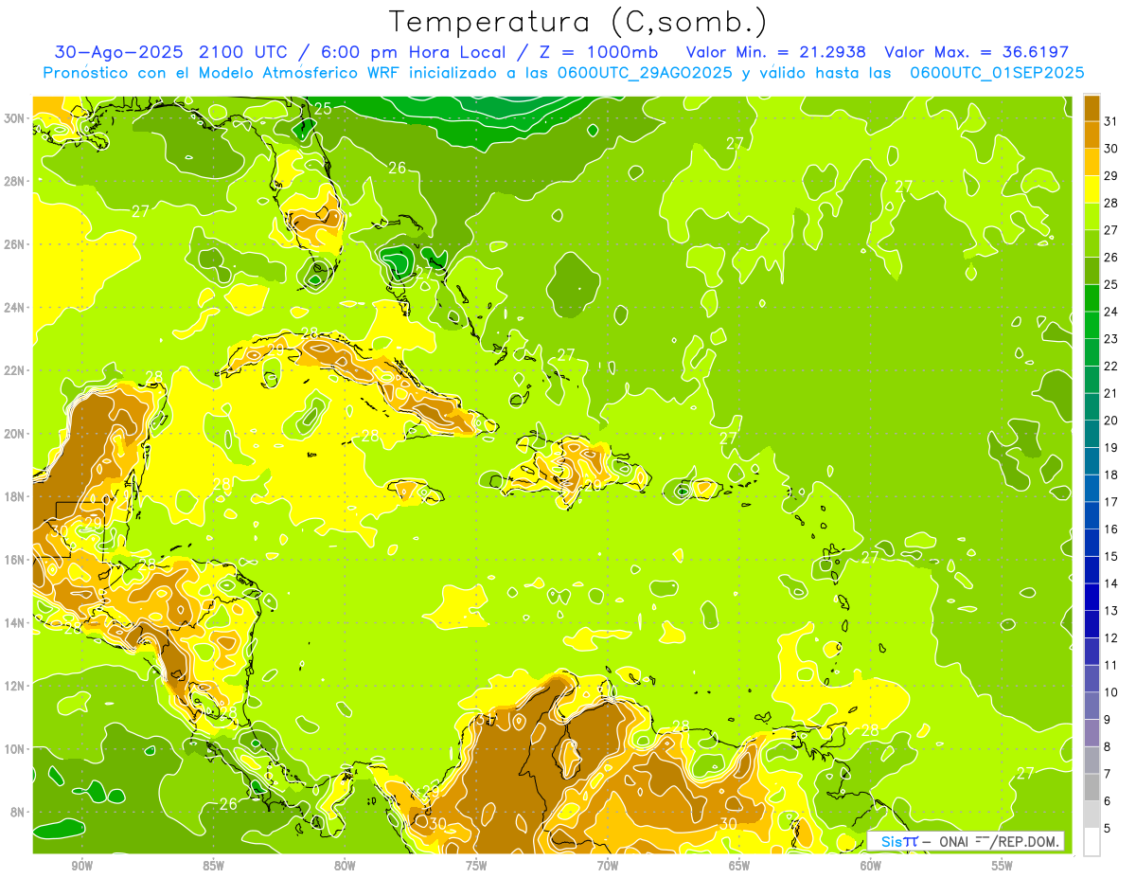Click the 24N latitude axis label
1136x878 pixels.
click(x=14, y=308)
